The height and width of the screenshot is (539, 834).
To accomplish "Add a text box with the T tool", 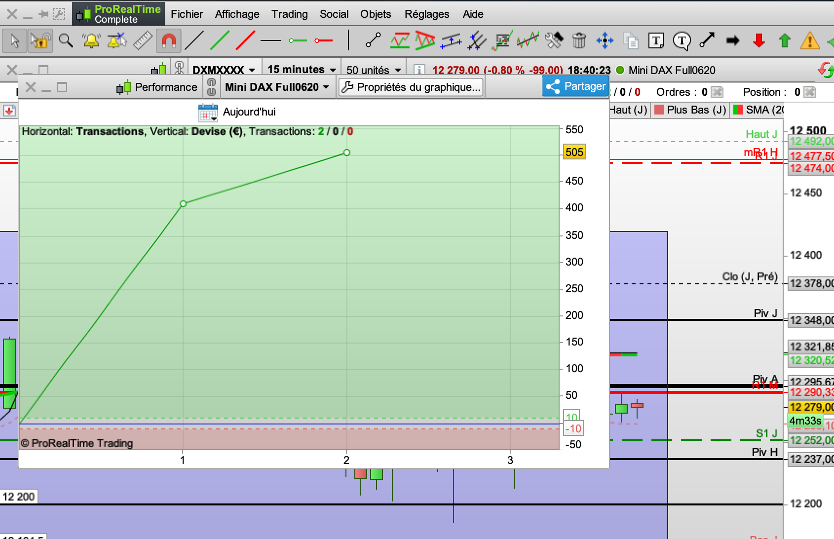I will tap(656, 40).
